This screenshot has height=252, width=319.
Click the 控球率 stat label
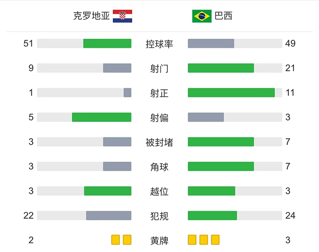[x=159, y=44]
